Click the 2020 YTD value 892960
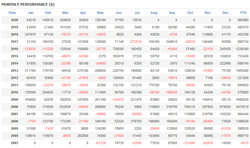 coord(243,20)
